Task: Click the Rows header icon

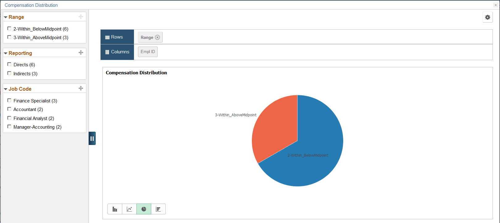Action: (x=107, y=37)
